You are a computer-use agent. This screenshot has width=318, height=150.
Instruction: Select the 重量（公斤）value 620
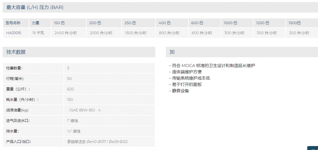(x=70, y=89)
